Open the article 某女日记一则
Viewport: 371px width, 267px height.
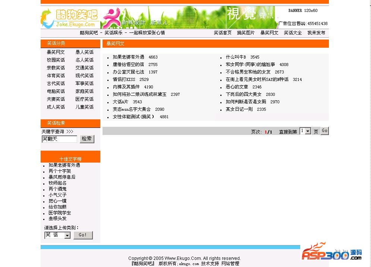click(239, 109)
